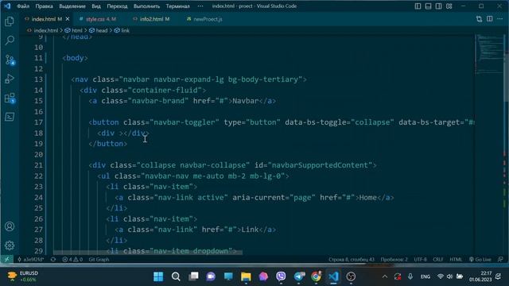The width and height of the screenshot is (509, 286).
Task: Change indentation via Пробелов: 2
Action: (x=394, y=260)
